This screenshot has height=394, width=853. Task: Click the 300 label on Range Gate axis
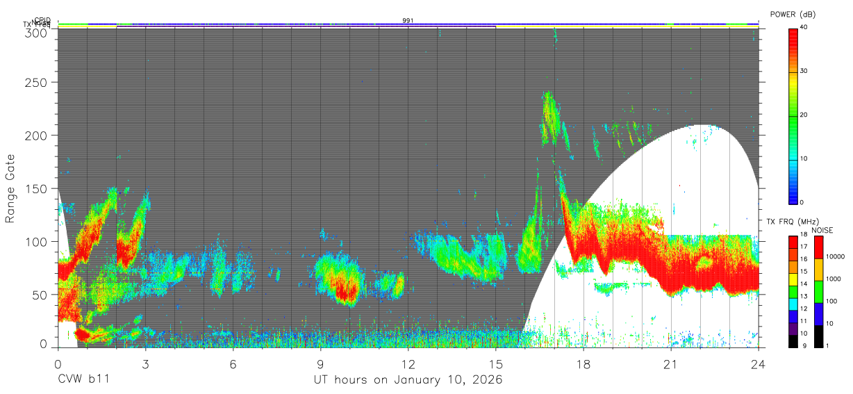pyautogui.click(x=35, y=33)
